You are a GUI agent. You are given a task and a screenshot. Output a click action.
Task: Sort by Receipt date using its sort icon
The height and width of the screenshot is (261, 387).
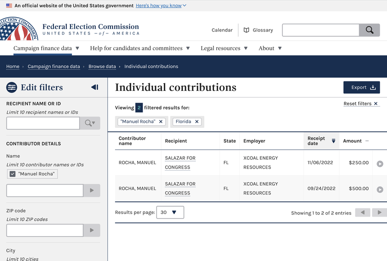tap(334, 141)
